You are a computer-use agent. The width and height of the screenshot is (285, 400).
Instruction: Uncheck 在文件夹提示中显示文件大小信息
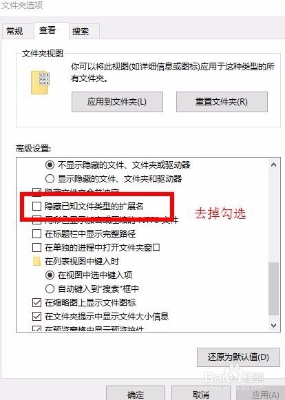point(36,316)
